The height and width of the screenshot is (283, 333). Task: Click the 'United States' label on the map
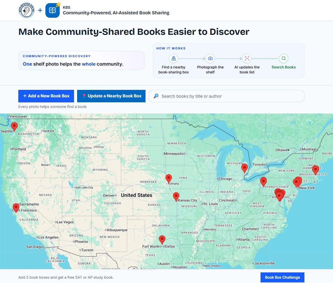pyautogui.click(x=136, y=195)
